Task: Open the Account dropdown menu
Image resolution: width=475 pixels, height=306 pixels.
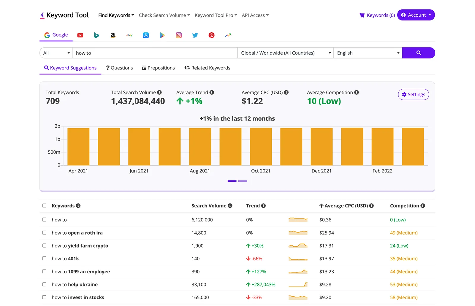Action: 416,15
